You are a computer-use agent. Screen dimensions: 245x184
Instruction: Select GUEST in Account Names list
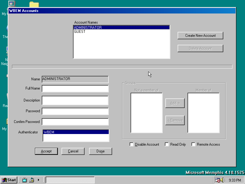point(122,32)
